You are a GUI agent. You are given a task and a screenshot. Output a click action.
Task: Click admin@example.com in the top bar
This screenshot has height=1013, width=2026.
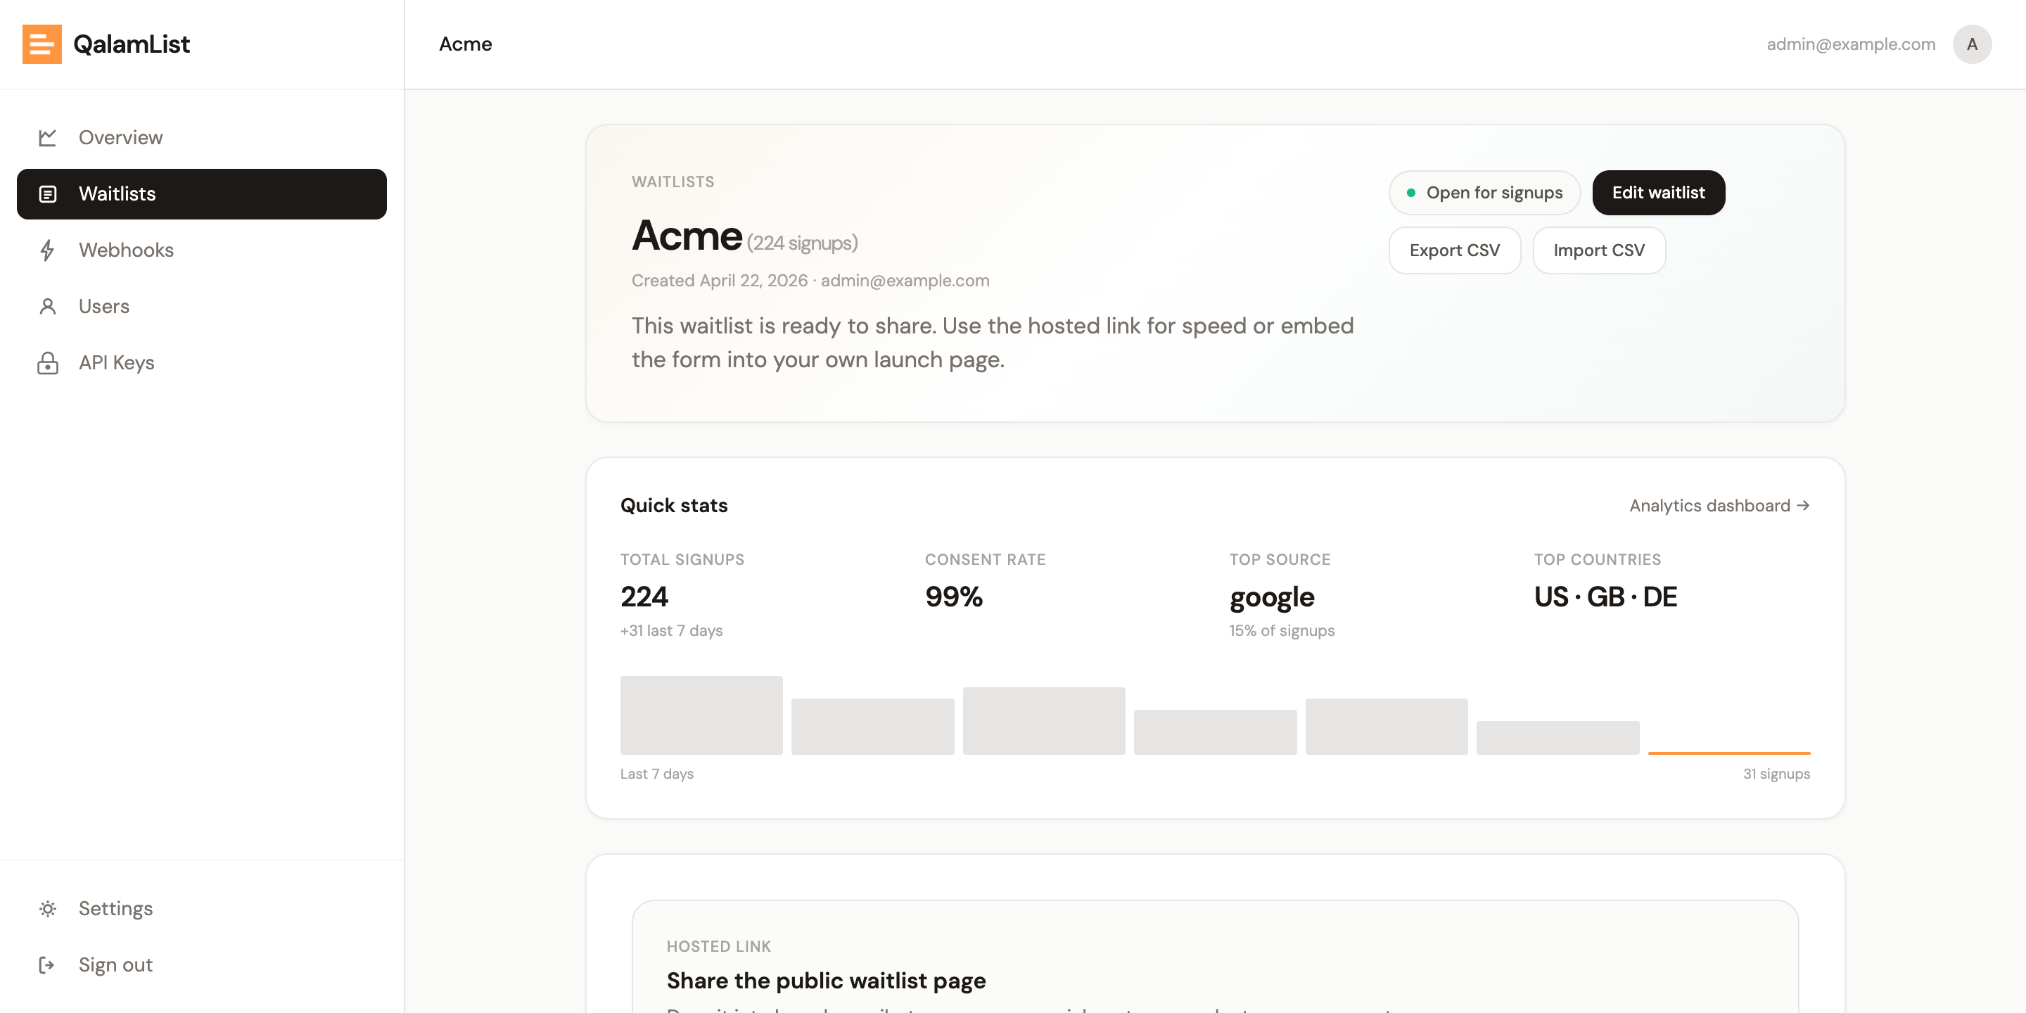tap(1851, 44)
